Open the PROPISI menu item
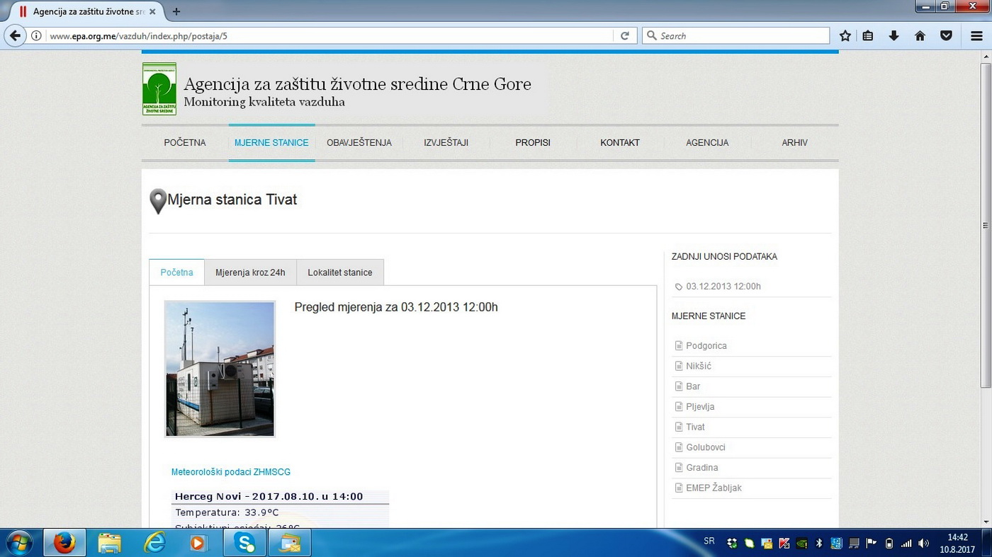Screen dimensions: 992x557 tap(533, 143)
